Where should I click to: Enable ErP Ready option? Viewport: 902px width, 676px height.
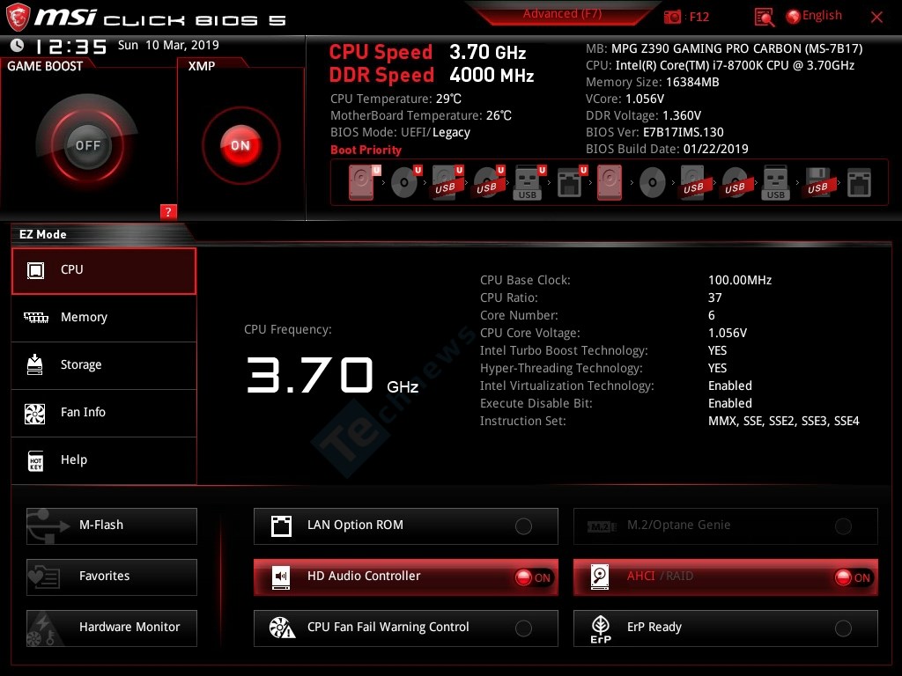(843, 628)
